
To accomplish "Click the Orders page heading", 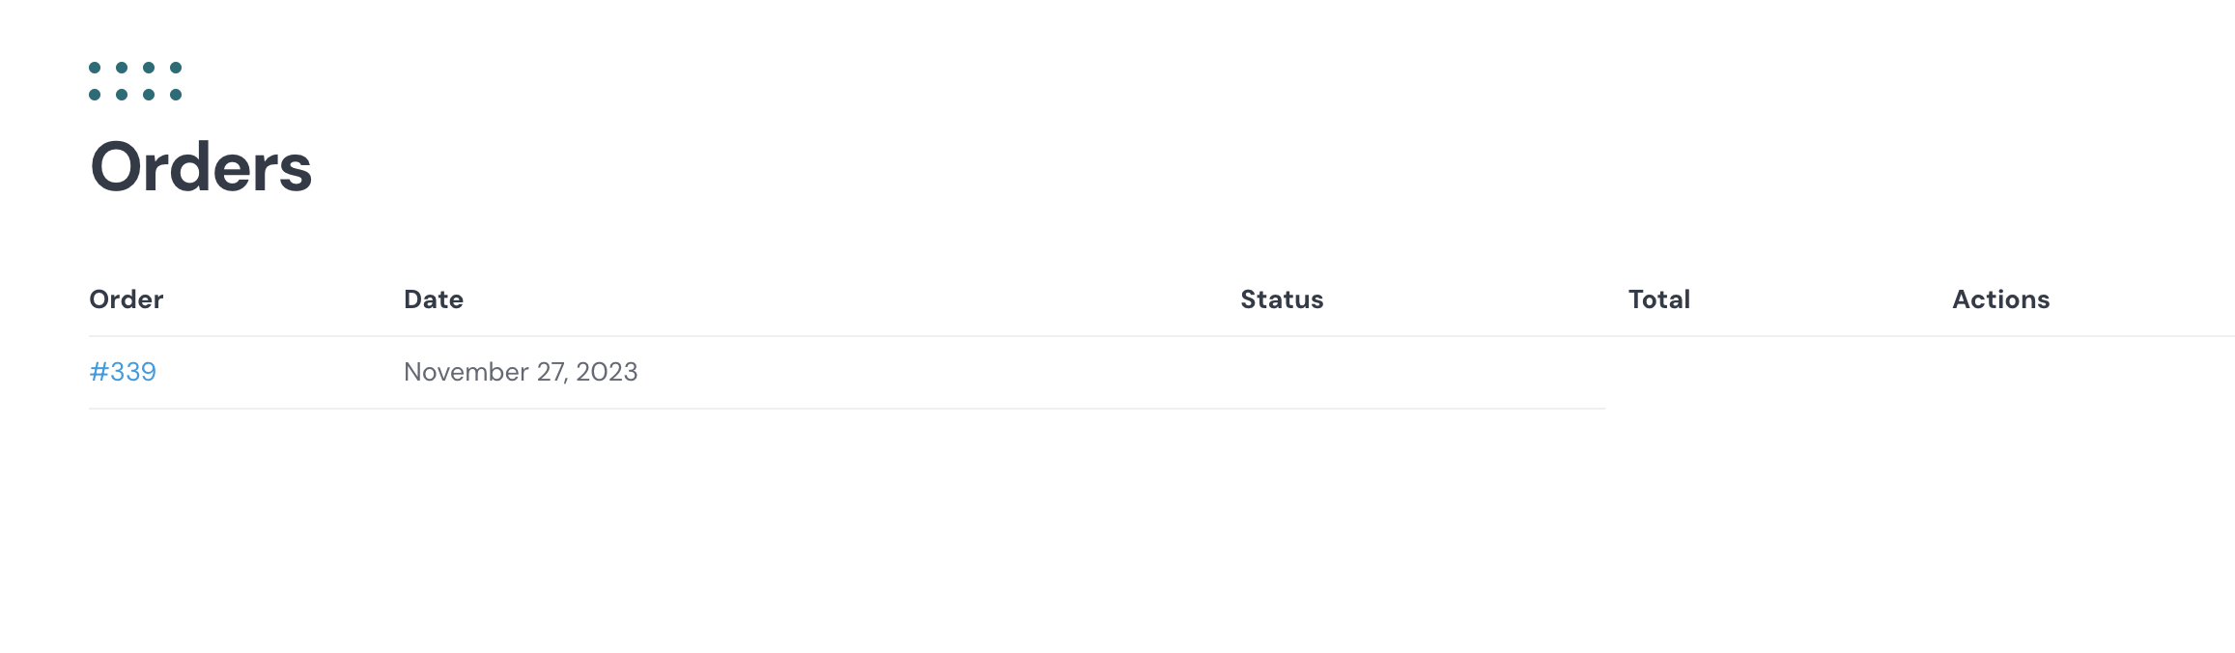I will tap(201, 167).
